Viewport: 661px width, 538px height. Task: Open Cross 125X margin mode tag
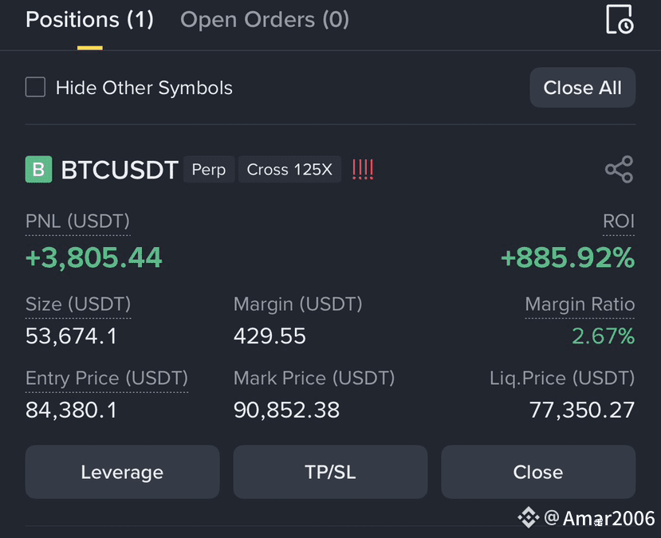tap(289, 169)
